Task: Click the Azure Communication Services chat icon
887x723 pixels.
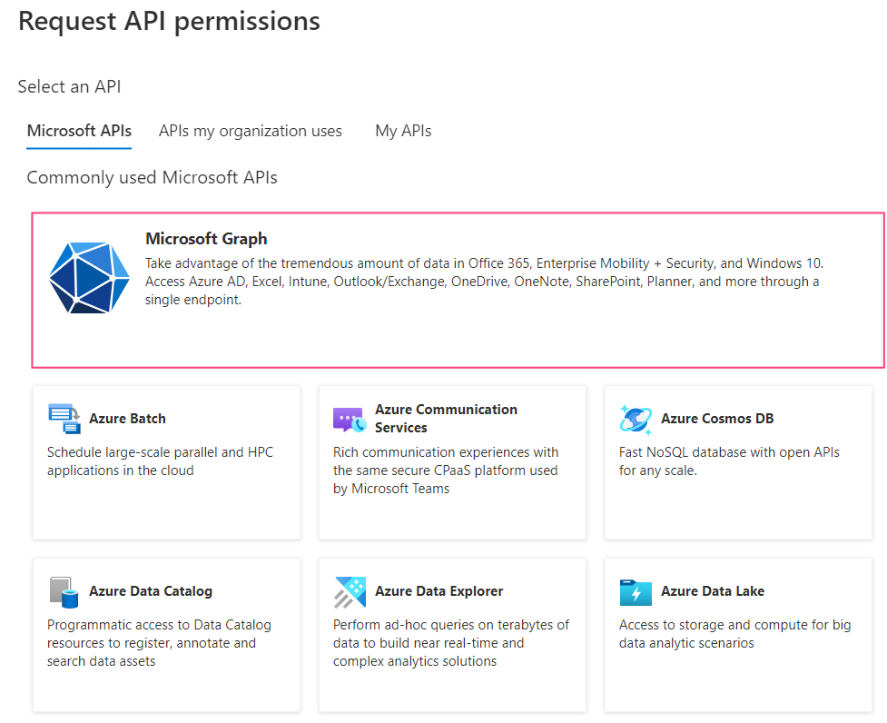Action: point(348,418)
